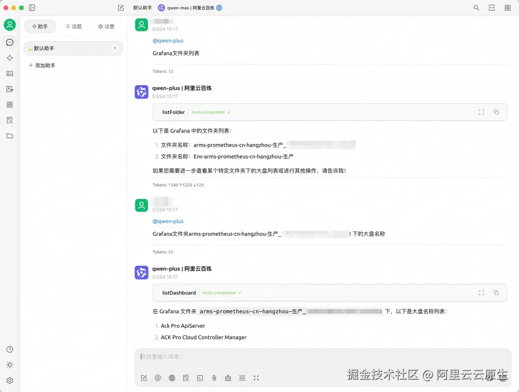The image size is (519, 392).
Task: Click the 默认助手 label in the title bar
Action: 143,8
